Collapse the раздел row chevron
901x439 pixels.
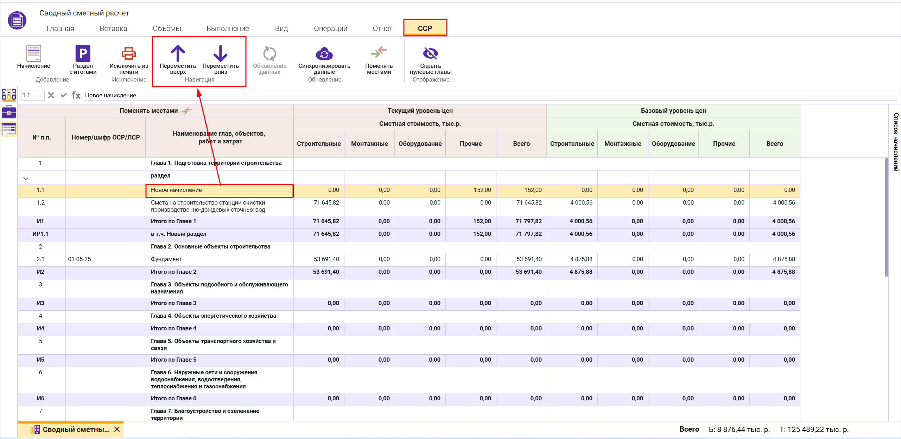click(x=26, y=179)
